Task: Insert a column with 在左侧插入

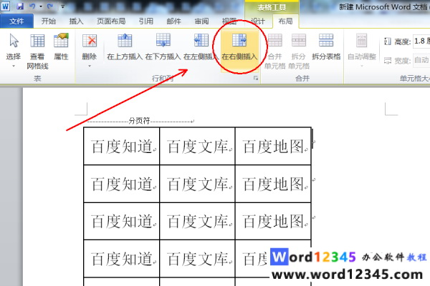Action: coord(201,46)
